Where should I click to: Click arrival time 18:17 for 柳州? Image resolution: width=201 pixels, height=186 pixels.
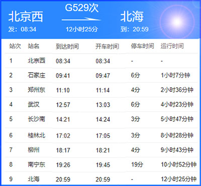63,150
